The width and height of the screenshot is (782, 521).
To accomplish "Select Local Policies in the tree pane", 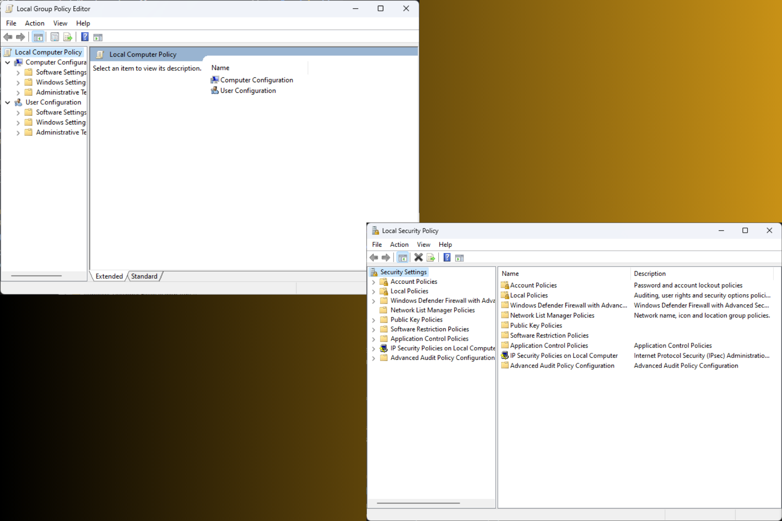I will point(409,291).
